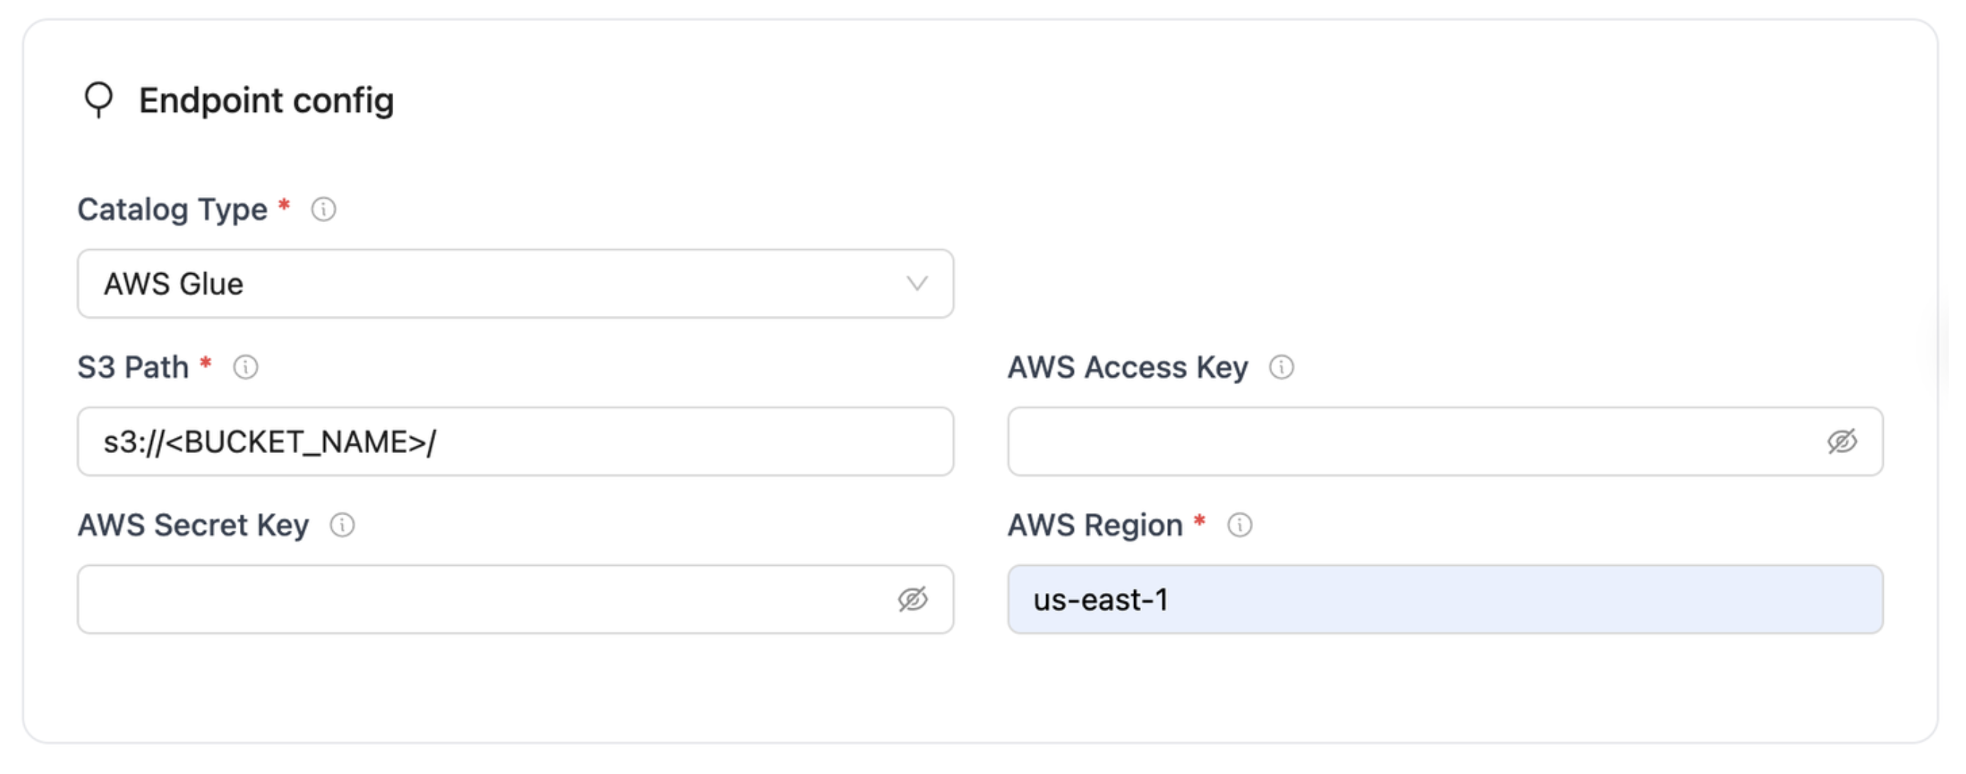
Task: Click the Catalog Type info icon
Action: tap(324, 207)
